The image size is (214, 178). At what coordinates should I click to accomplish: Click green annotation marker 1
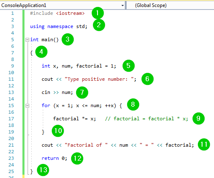coord(98,13)
